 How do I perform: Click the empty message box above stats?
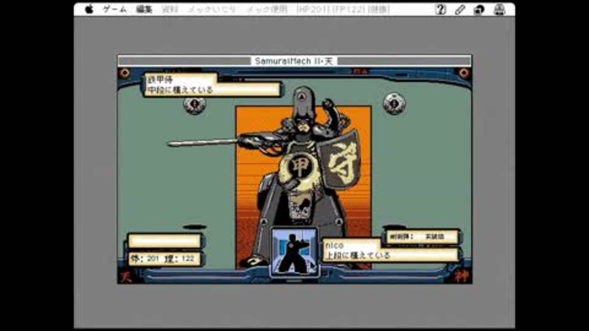coord(165,241)
